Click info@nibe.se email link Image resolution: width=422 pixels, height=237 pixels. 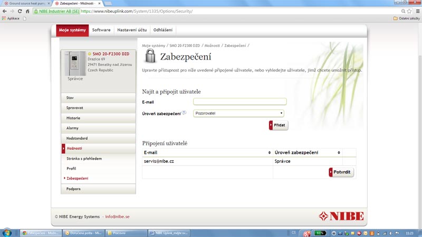[117, 216]
